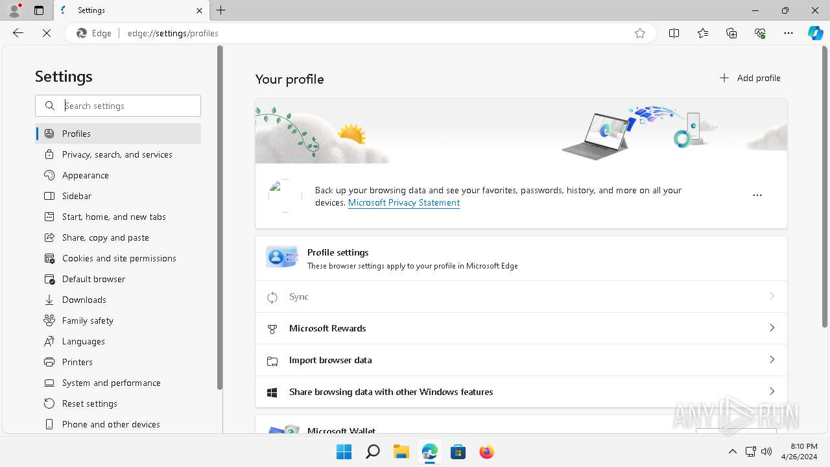
Task: Click the Windows logo icon in share row
Action: [272, 392]
